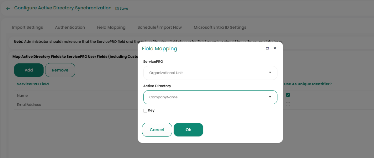This screenshot has height=158, width=374.
Task: Check unique identifier for EmailAddress row
Action: click(288, 104)
